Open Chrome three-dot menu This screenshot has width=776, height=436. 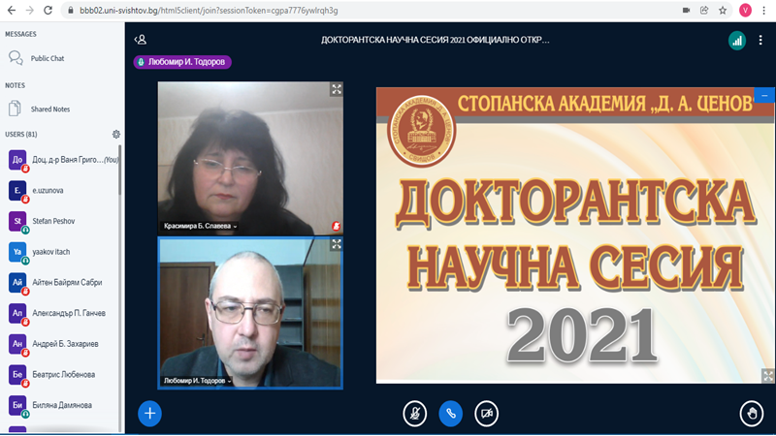tap(764, 11)
